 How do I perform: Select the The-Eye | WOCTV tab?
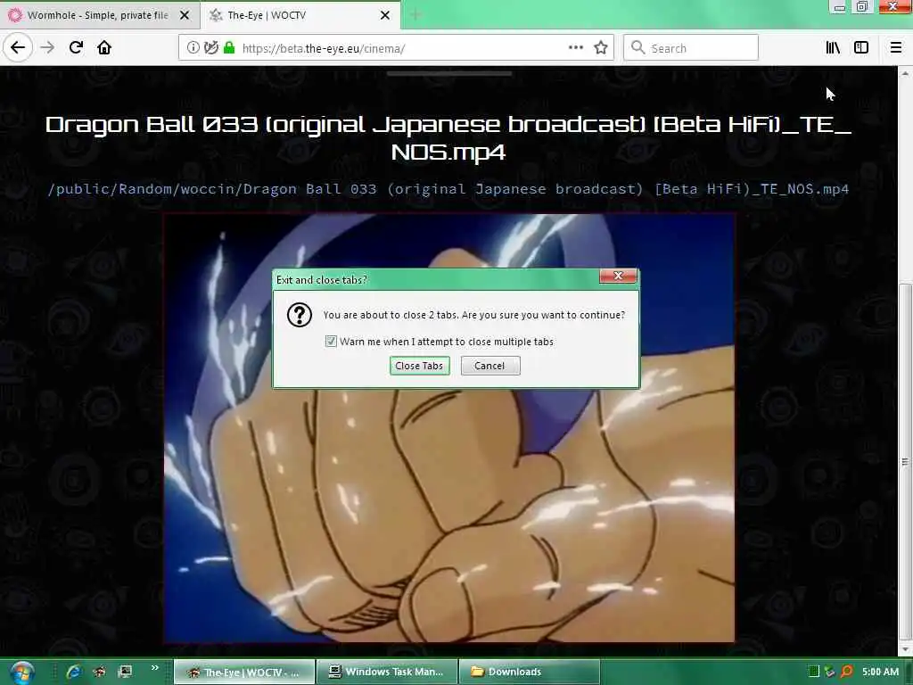(300, 15)
